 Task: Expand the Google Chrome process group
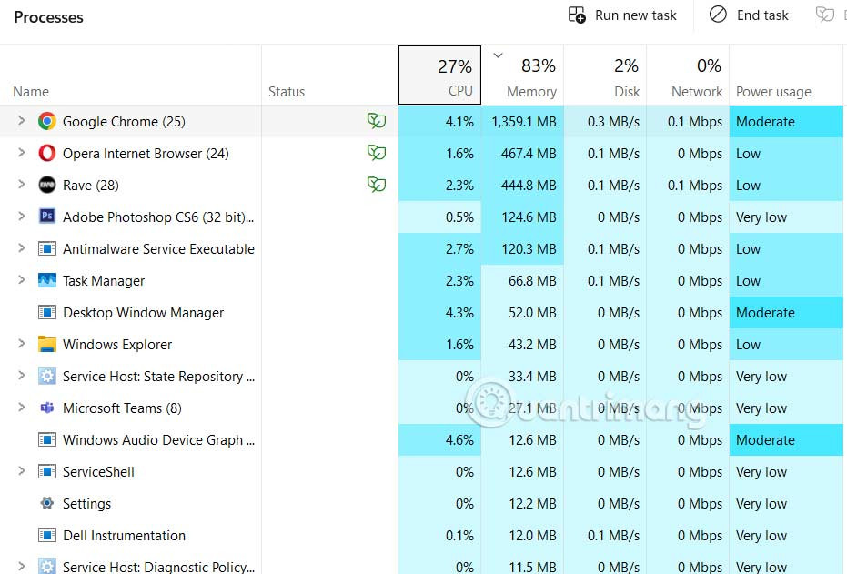(x=22, y=121)
